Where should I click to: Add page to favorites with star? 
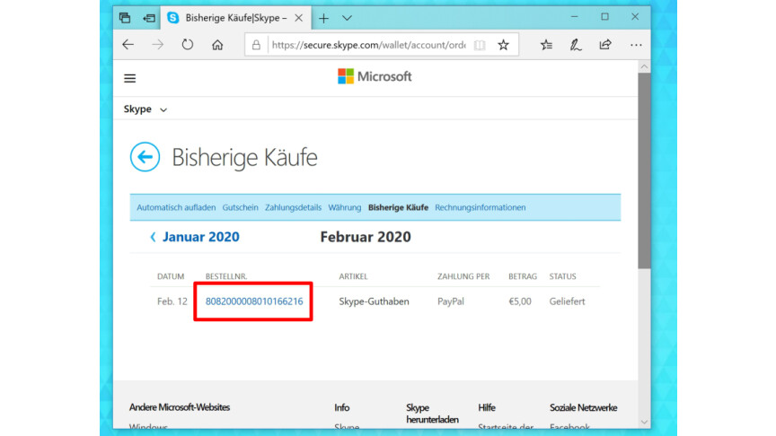pyautogui.click(x=503, y=45)
